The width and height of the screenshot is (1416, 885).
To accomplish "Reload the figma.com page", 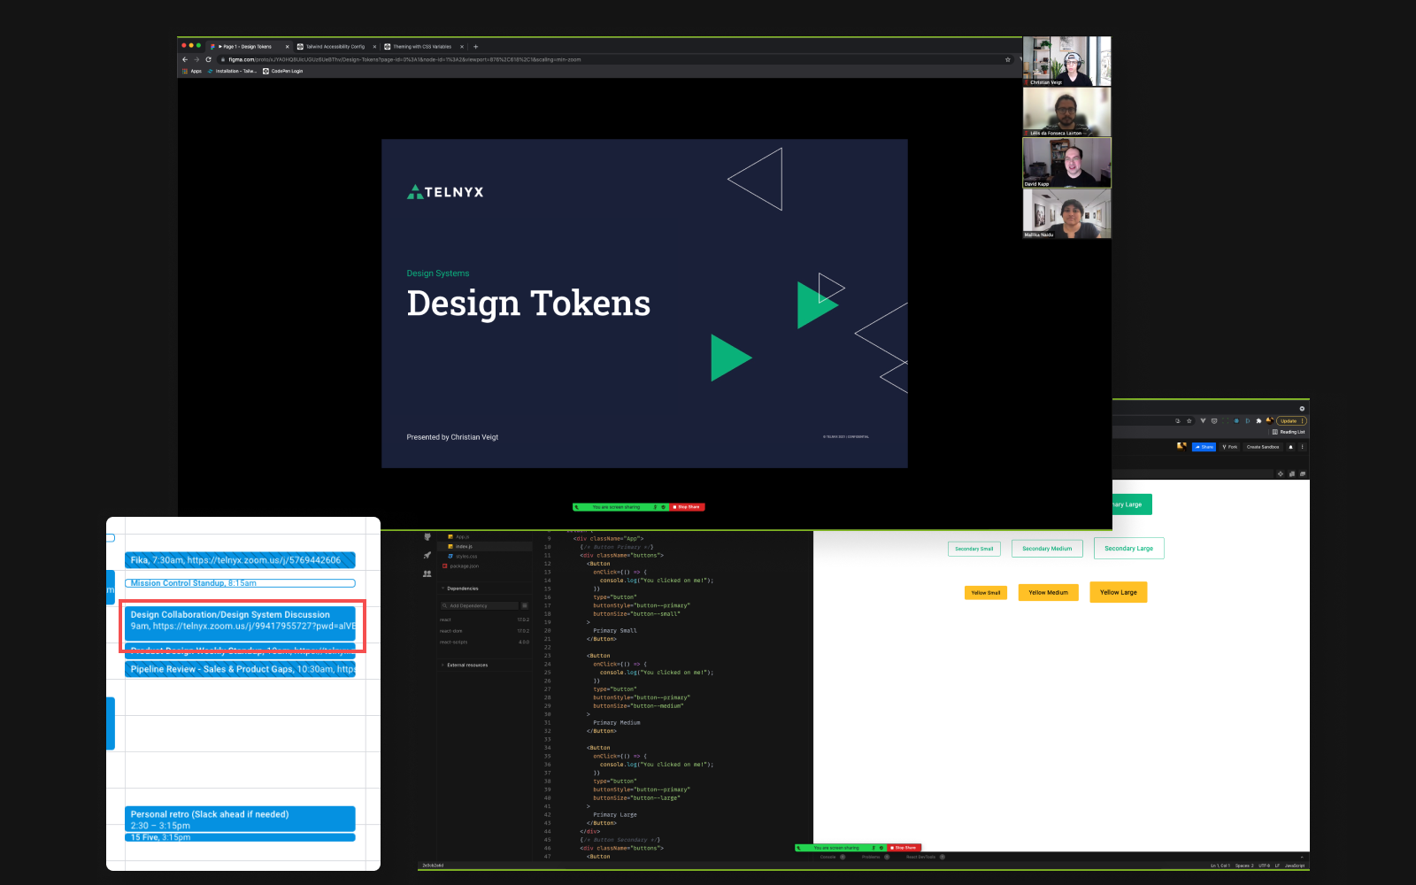I will (x=208, y=59).
